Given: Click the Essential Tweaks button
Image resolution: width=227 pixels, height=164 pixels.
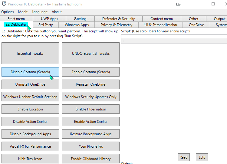Looking at the screenshot, I should [x=30, y=53].
